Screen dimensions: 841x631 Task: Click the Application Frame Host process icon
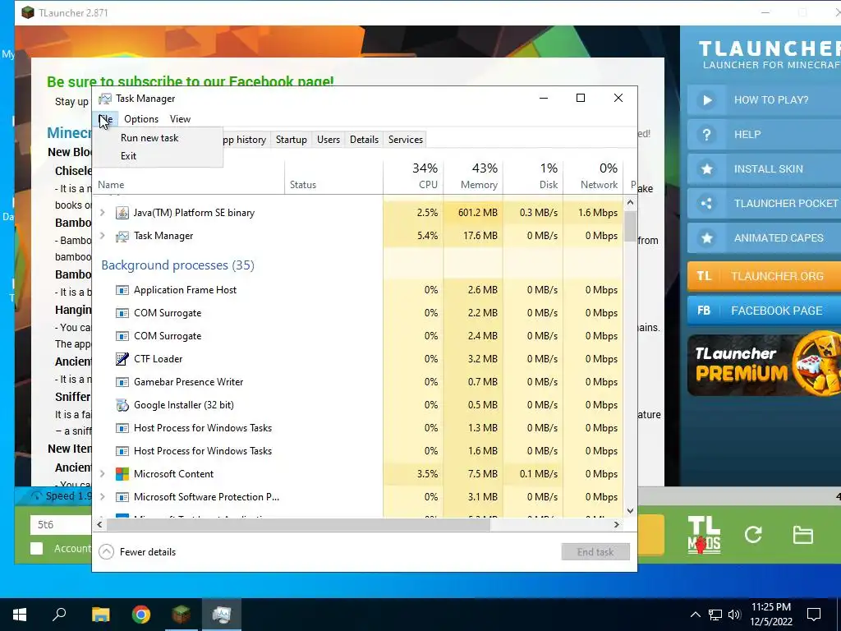(122, 290)
